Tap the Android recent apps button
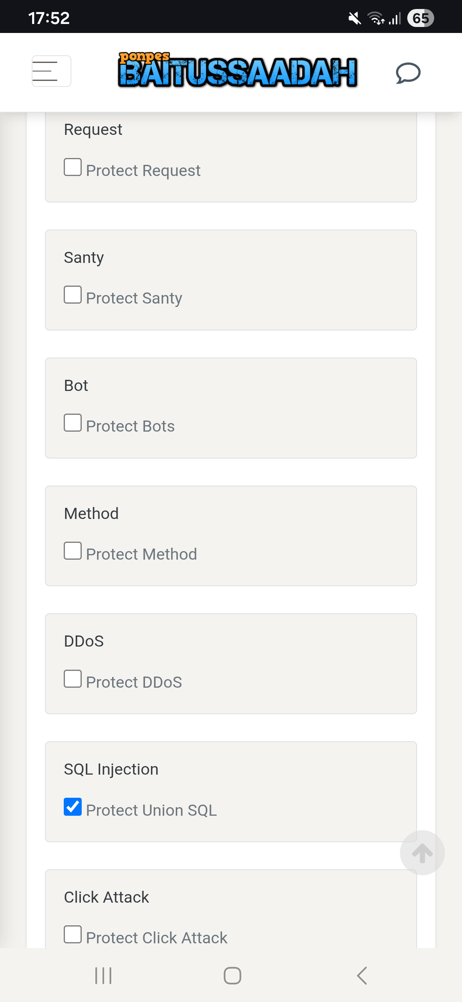462x1002 pixels. [103, 975]
